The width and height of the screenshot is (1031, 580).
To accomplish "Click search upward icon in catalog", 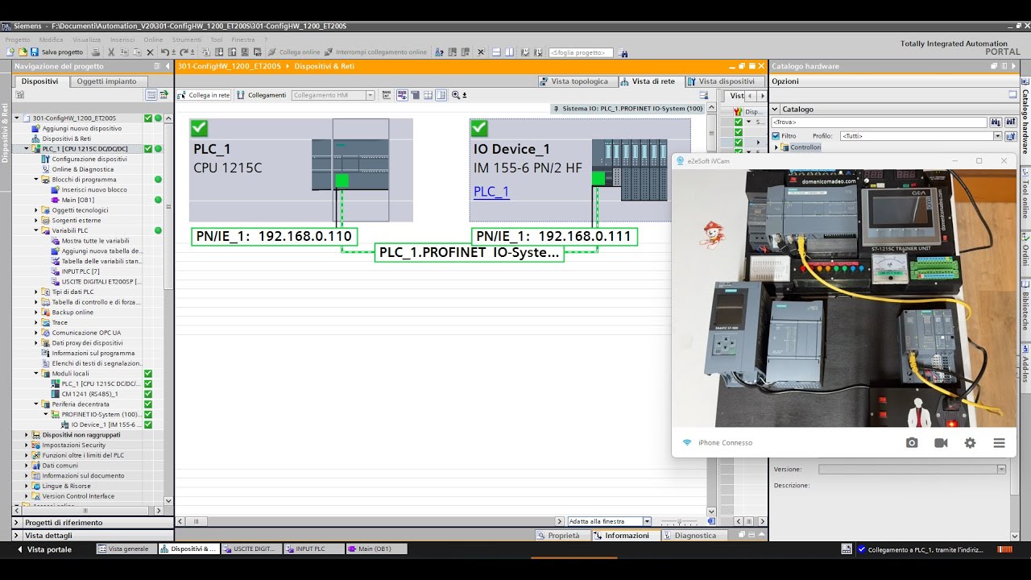I will pyautogui.click(x=1010, y=122).
